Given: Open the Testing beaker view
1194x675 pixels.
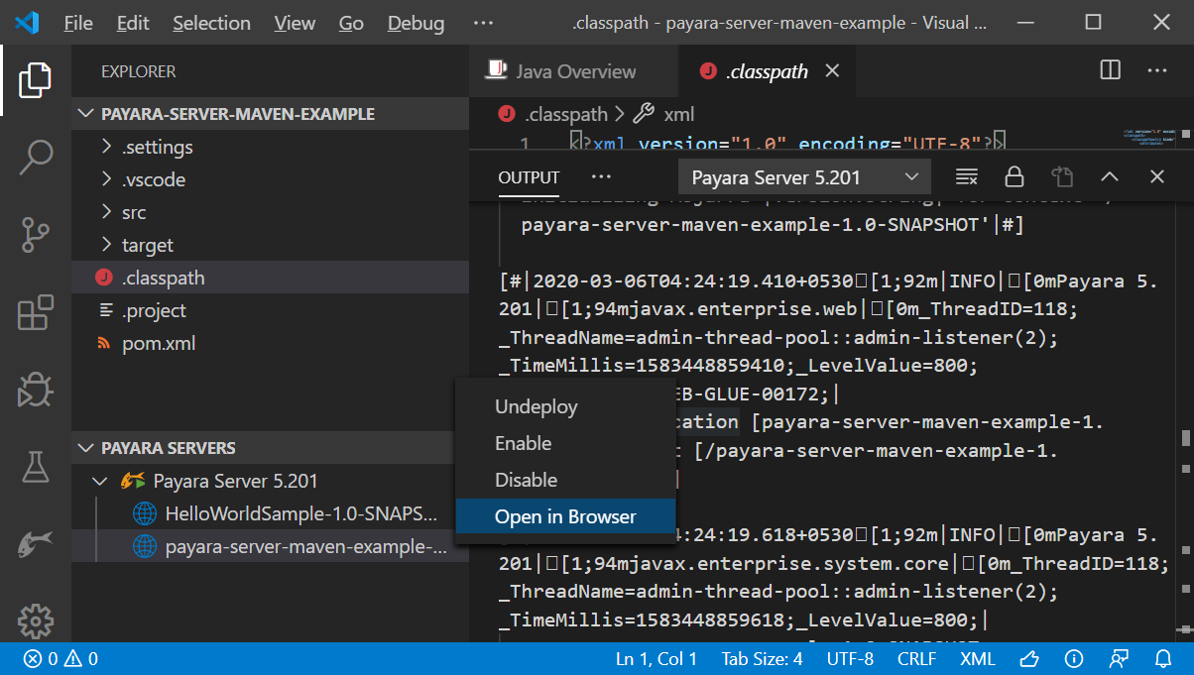Looking at the screenshot, I should pos(36,466).
